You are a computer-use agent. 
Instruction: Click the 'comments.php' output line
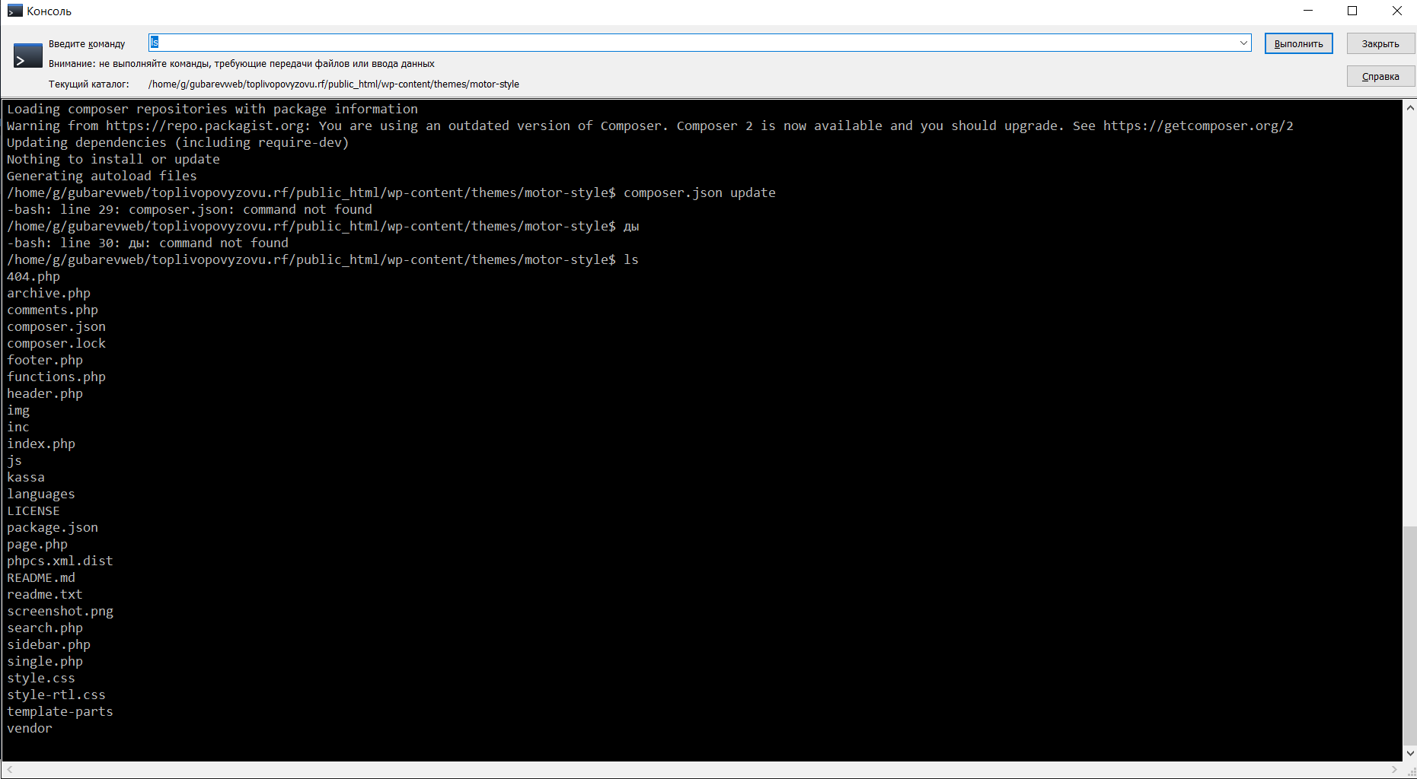(x=53, y=310)
